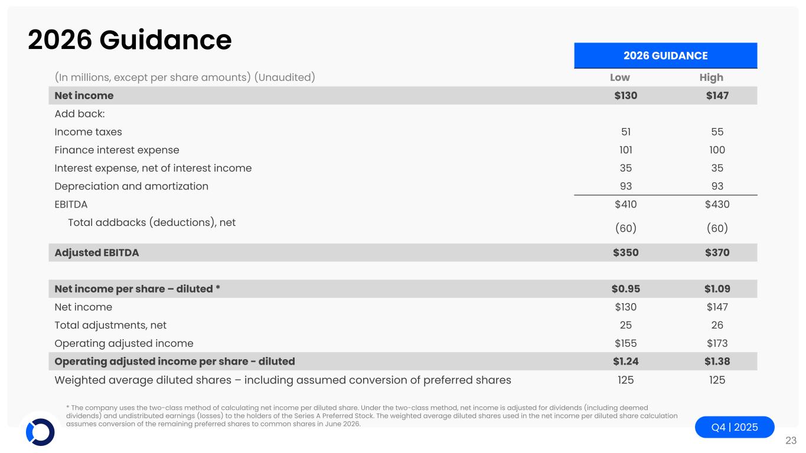Click the Depreciation and amortization label

pyautogui.click(x=131, y=186)
